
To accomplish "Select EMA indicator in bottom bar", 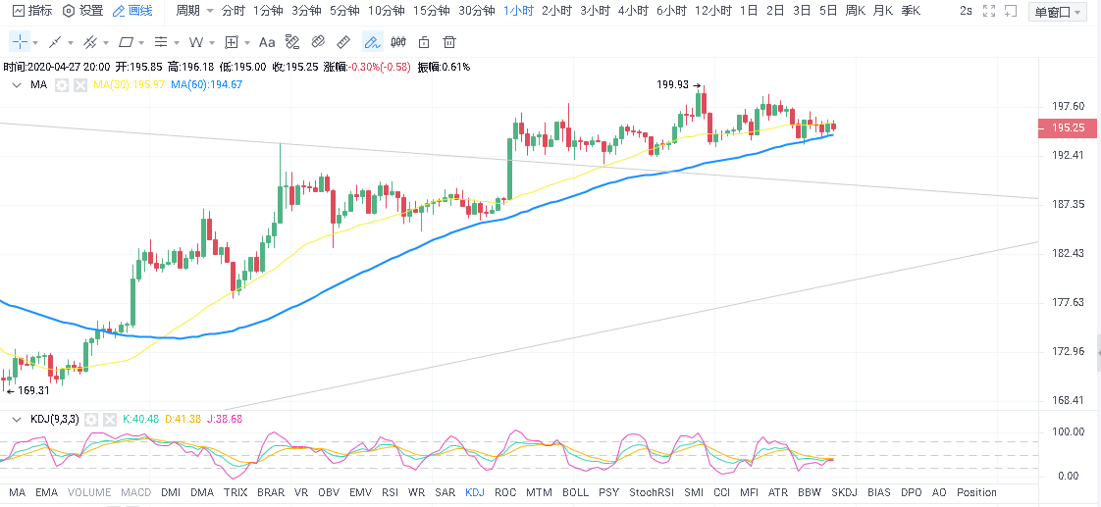I will [x=46, y=492].
